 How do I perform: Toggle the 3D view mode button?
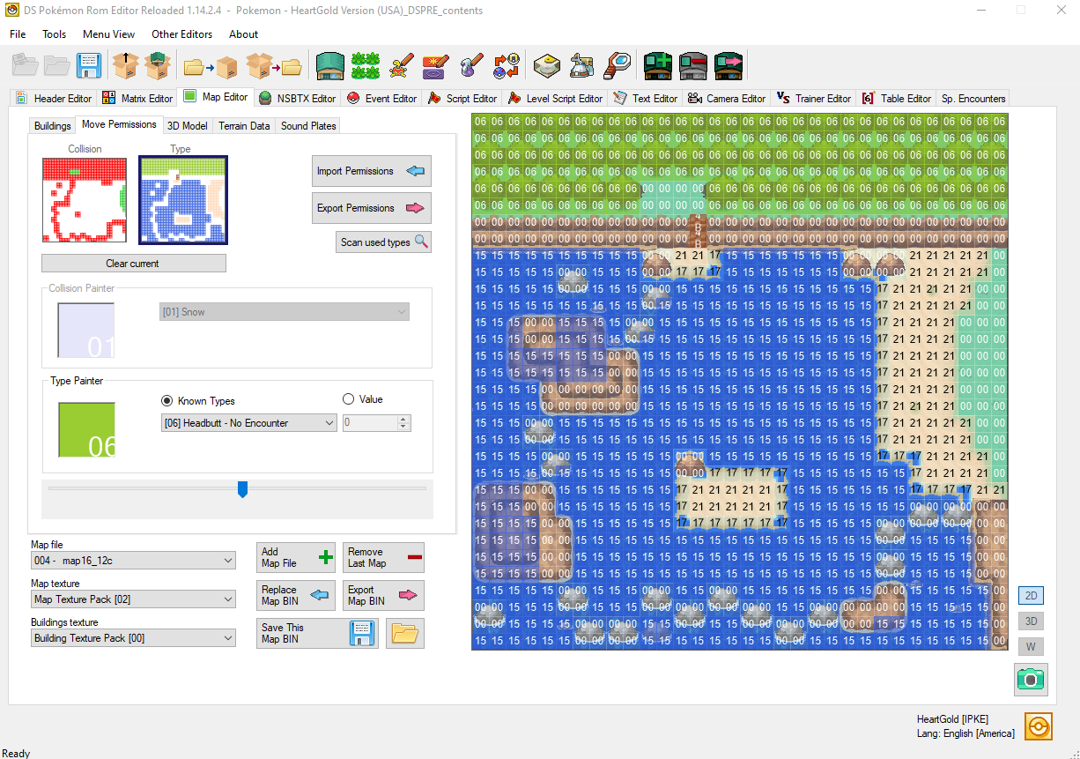[x=1031, y=621]
